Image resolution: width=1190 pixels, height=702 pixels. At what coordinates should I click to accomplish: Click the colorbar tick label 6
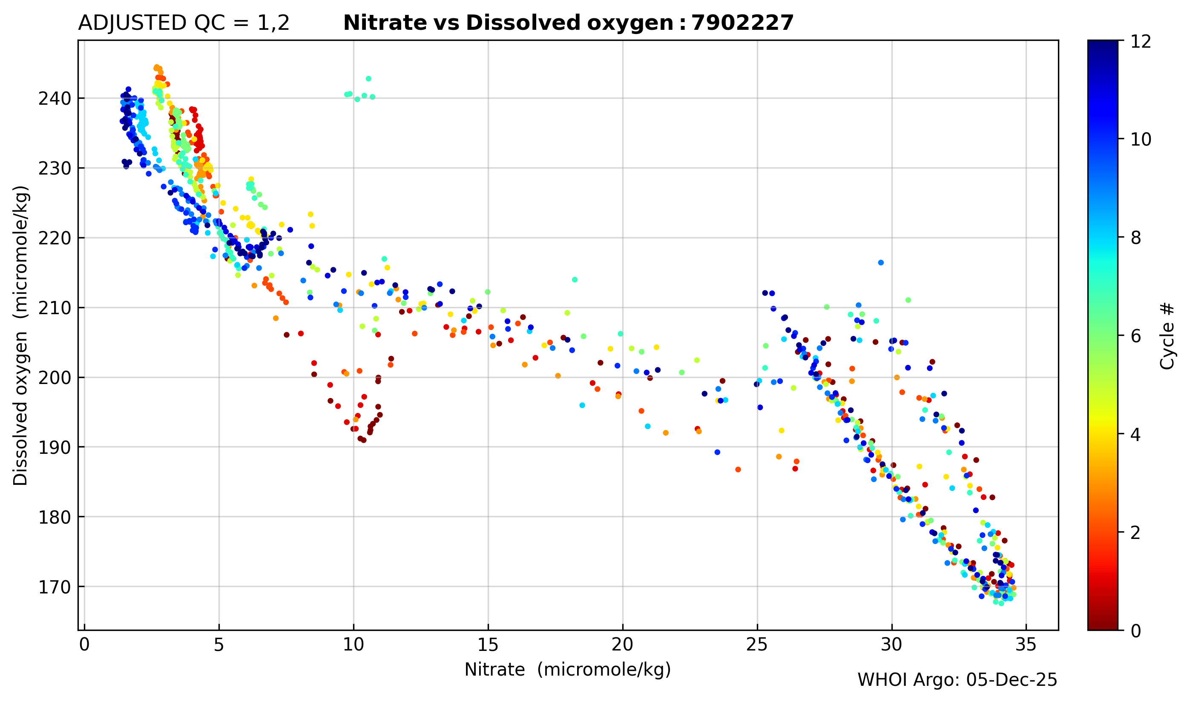(x=1135, y=336)
